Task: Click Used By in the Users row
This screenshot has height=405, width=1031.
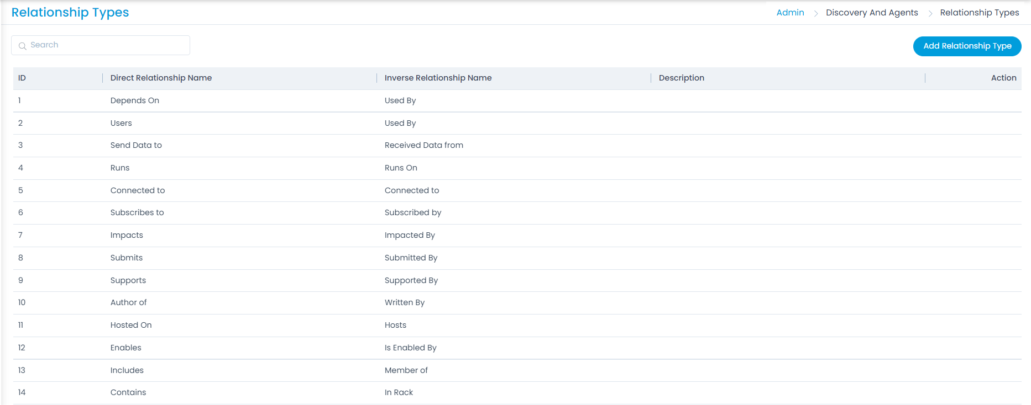Action: (400, 123)
